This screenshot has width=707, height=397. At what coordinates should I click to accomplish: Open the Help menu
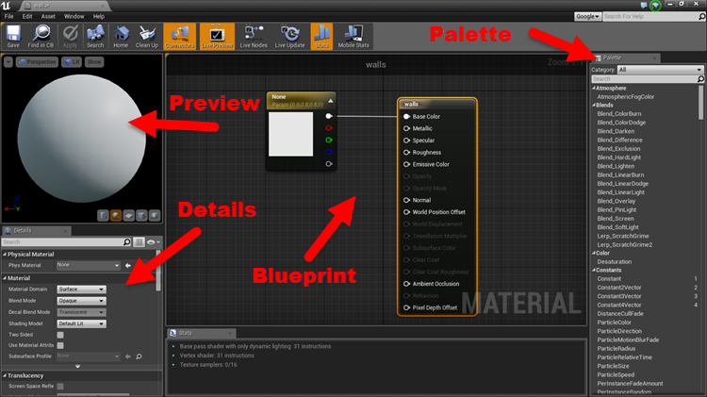pyautogui.click(x=99, y=16)
